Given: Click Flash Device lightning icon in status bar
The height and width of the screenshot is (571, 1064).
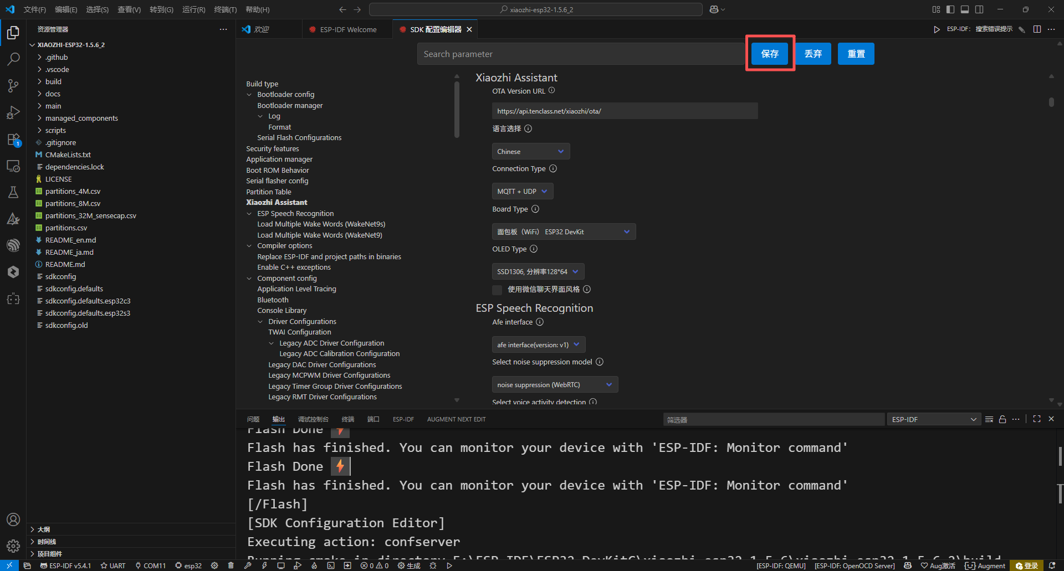Looking at the screenshot, I should click(x=264, y=565).
